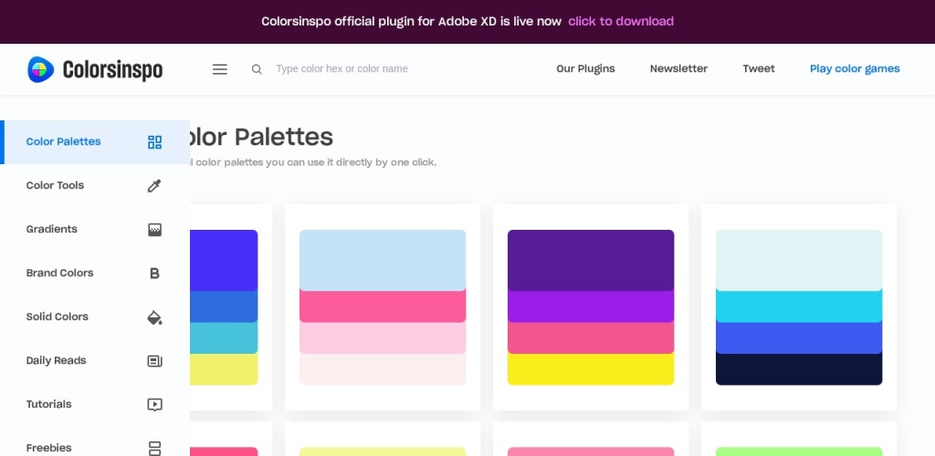
Task: Go to the Newsletter page
Action: pos(678,69)
